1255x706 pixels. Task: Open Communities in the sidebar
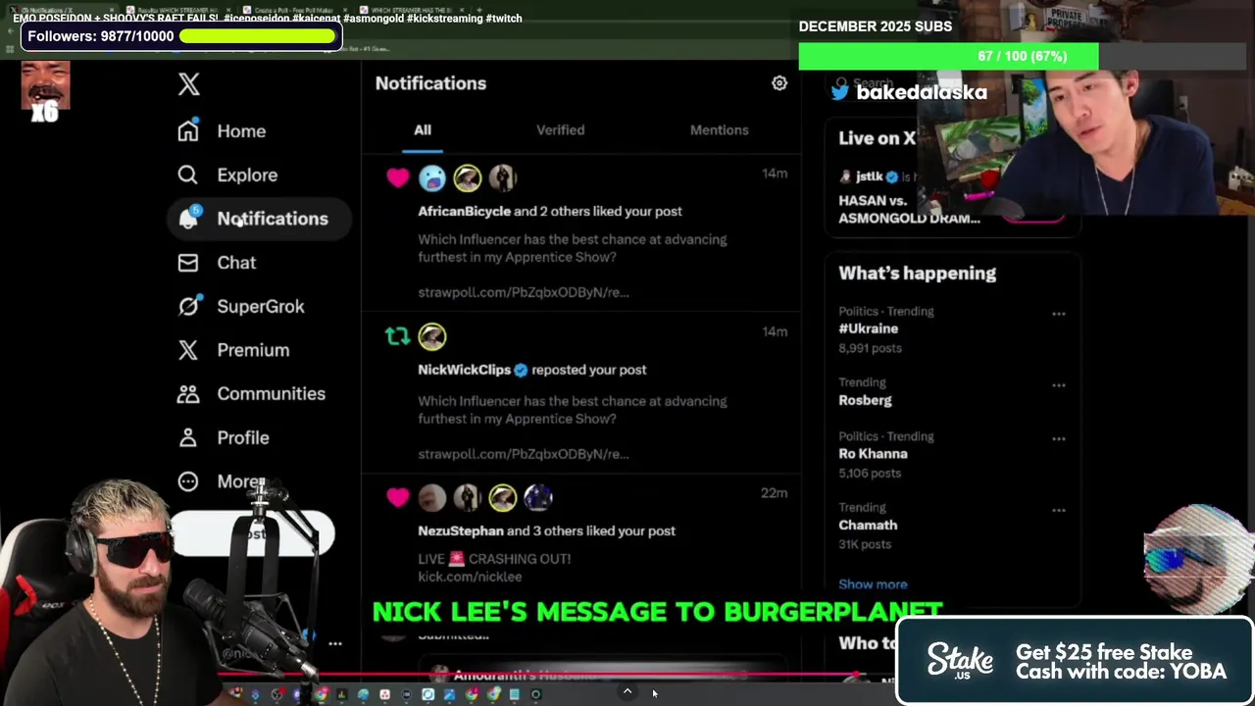(x=271, y=393)
